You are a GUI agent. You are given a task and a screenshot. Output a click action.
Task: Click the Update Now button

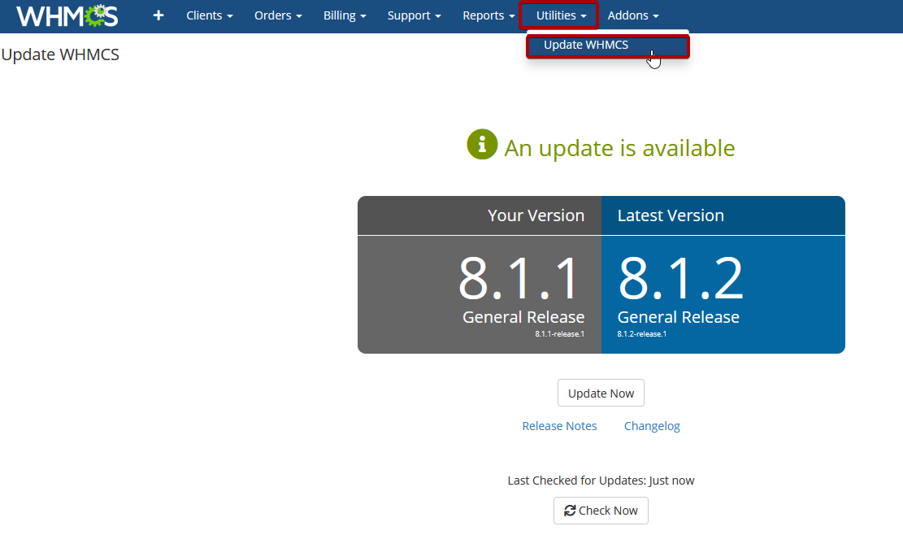tap(601, 393)
